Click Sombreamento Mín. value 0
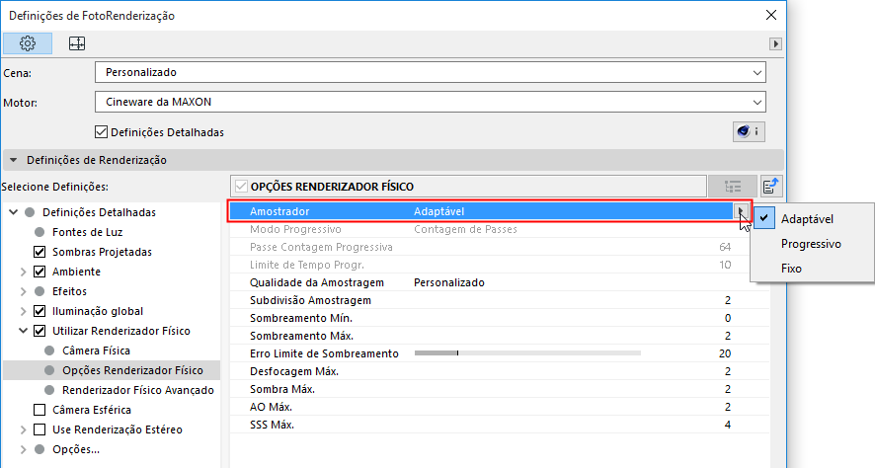The height and width of the screenshot is (468, 875). 728,318
